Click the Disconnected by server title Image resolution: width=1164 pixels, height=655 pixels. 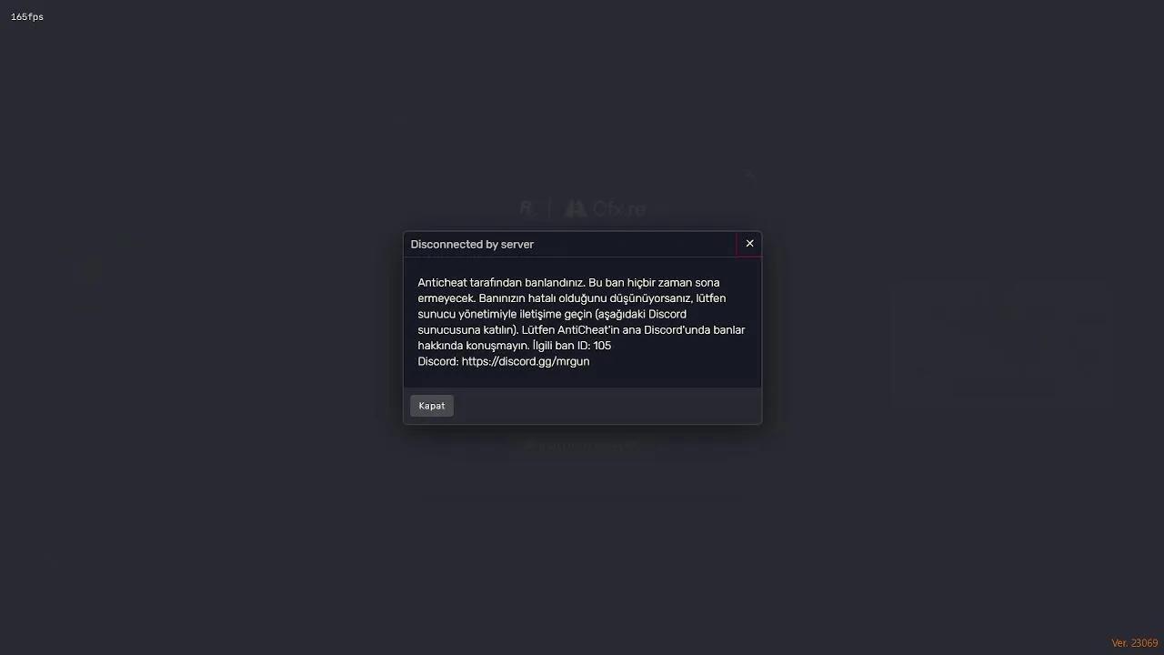(472, 245)
